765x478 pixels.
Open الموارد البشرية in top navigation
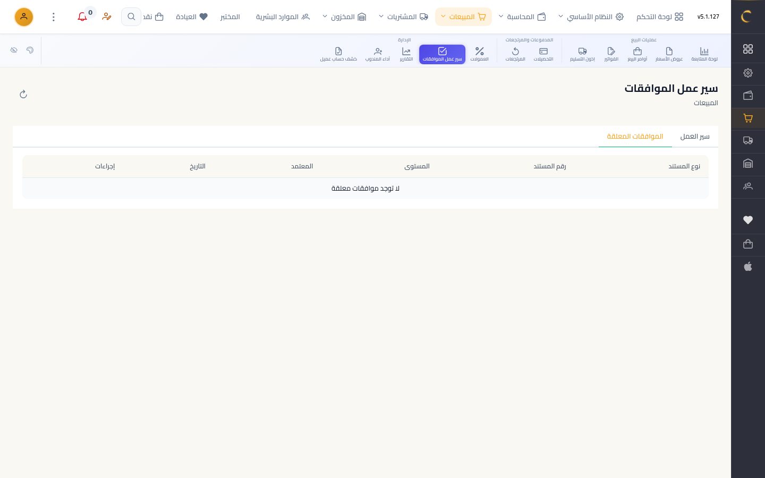point(283,17)
